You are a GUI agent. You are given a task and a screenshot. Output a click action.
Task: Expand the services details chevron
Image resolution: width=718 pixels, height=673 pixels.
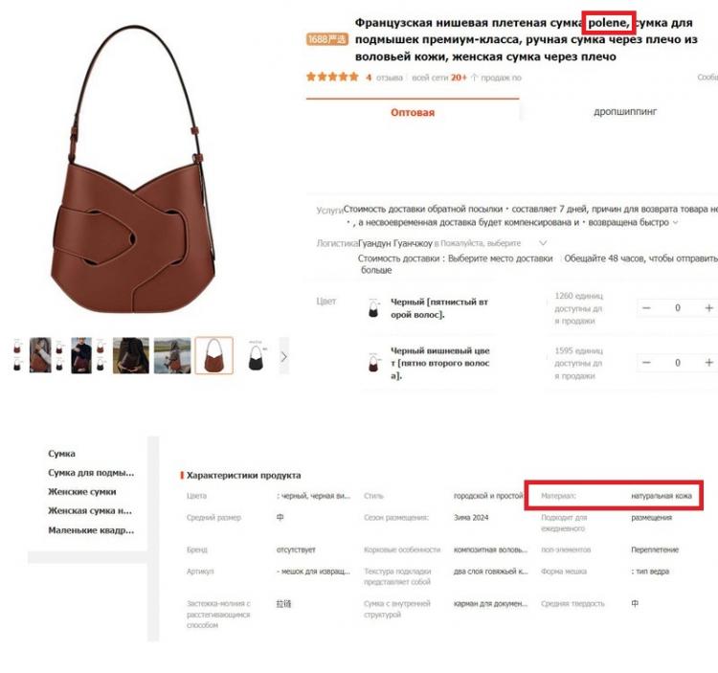click(675, 223)
